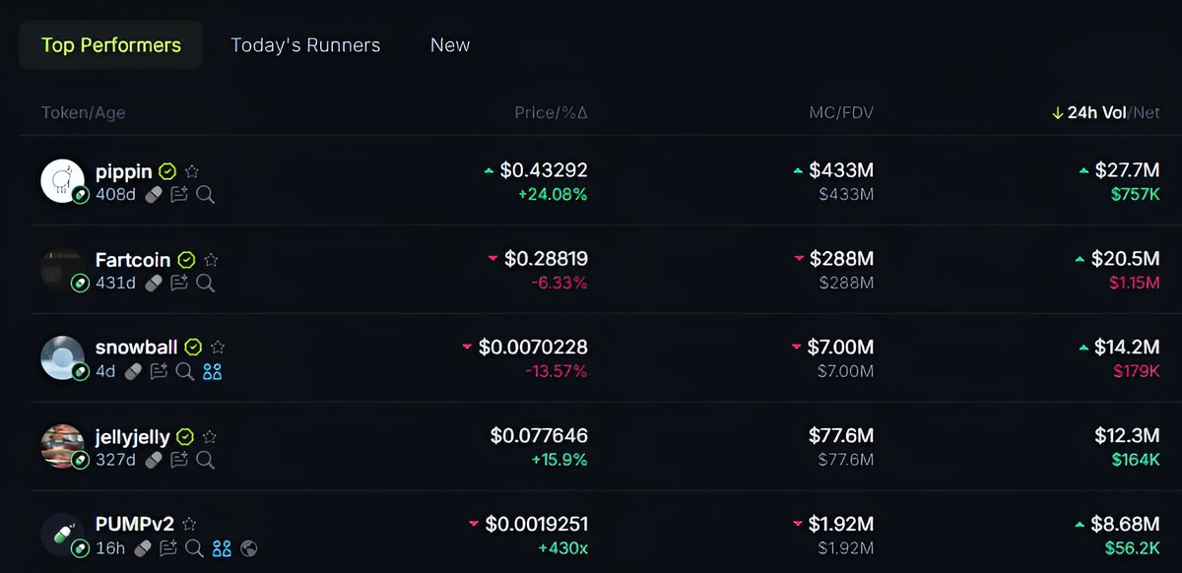Sort by the Token/Age column header
Screen dimensions: 1182x573
[x=84, y=112]
